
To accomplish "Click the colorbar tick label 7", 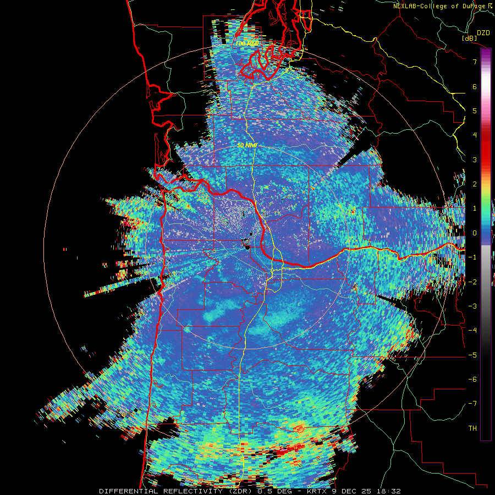I will (x=475, y=62).
